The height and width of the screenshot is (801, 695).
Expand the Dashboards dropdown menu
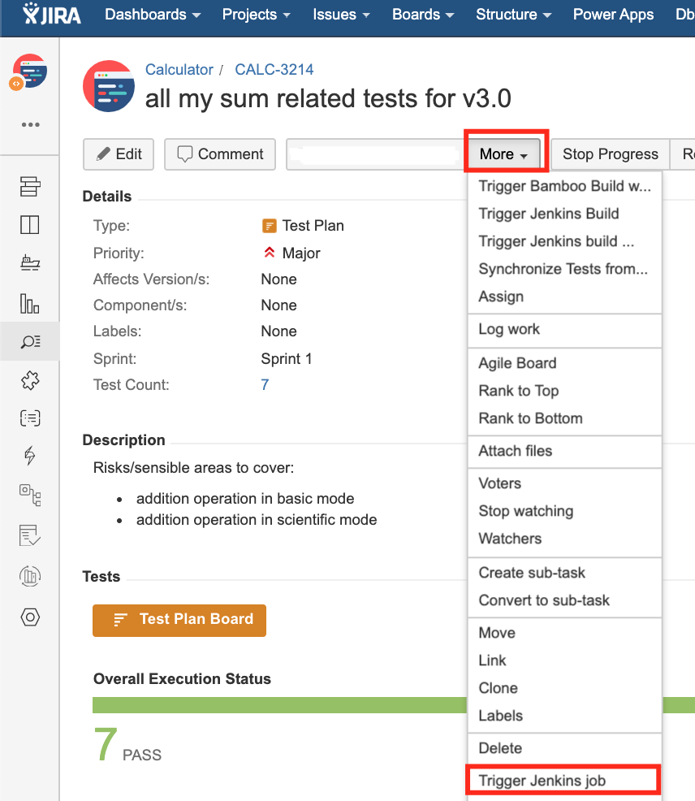pyautogui.click(x=152, y=15)
